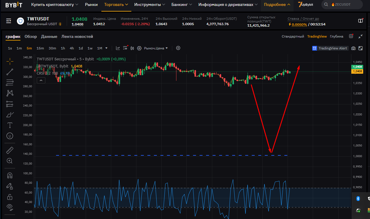Open the chart settings hexagon icon
The image size is (370, 219).
(x=139, y=48)
